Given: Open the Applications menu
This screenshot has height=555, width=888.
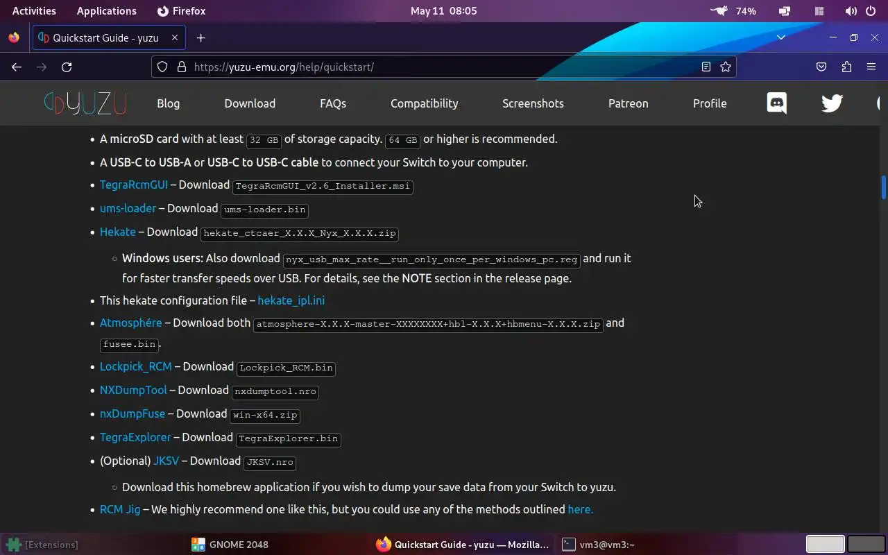Looking at the screenshot, I should (107, 11).
